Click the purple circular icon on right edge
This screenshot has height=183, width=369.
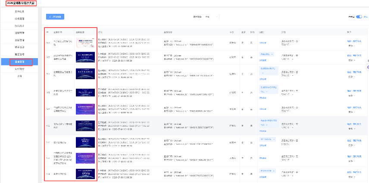pos(368,67)
